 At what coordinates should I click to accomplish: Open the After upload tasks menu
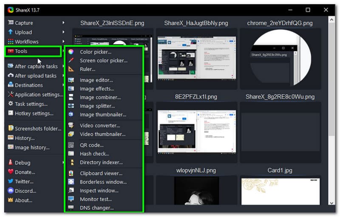36,76
